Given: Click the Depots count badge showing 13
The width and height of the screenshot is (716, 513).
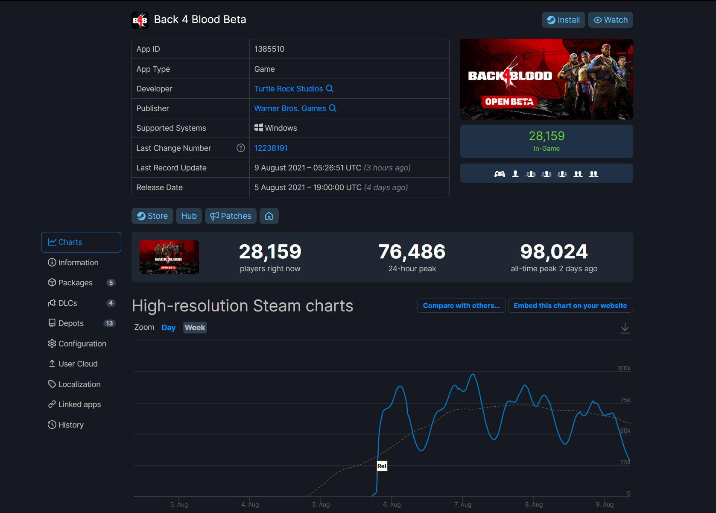Looking at the screenshot, I should [109, 323].
